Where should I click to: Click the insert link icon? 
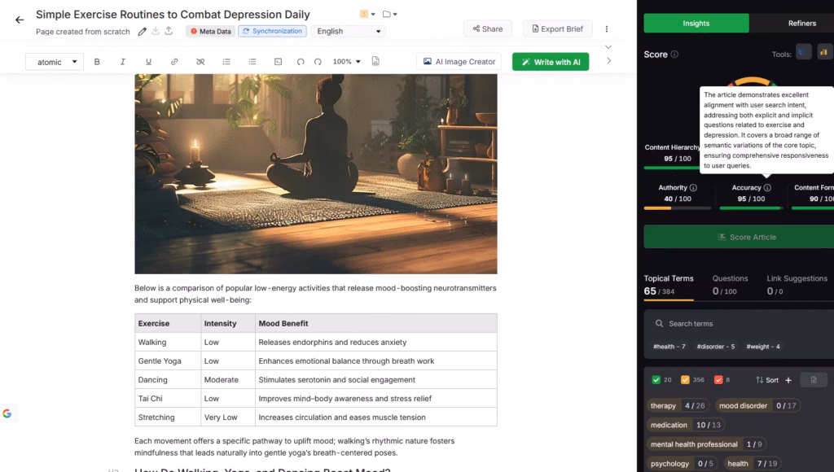click(174, 61)
